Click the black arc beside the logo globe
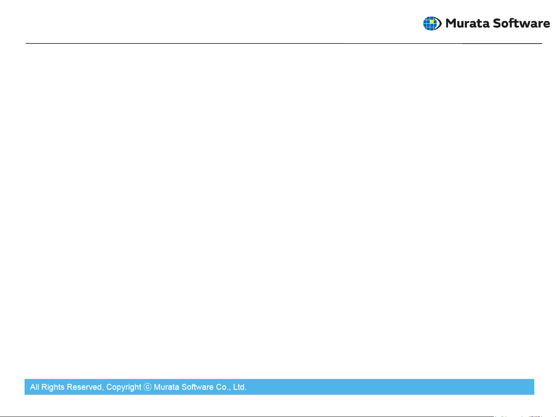Viewport: 556px width, 417px height. pos(439,24)
